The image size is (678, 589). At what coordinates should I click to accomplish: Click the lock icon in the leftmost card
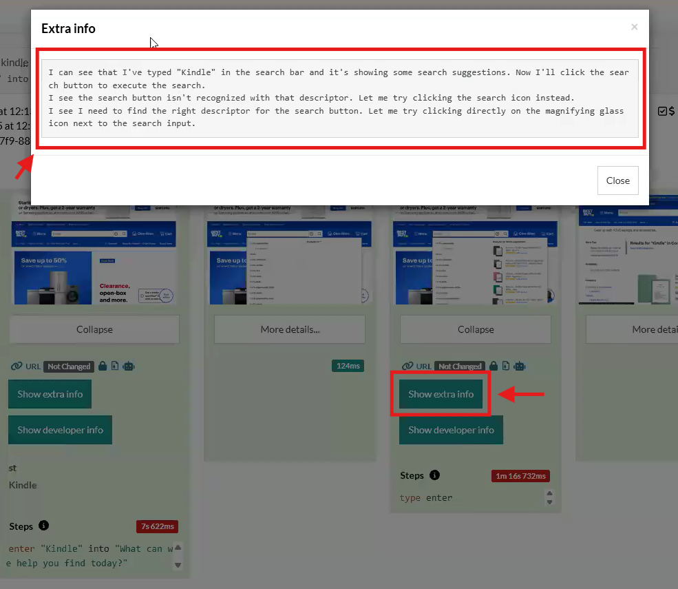tap(103, 366)
